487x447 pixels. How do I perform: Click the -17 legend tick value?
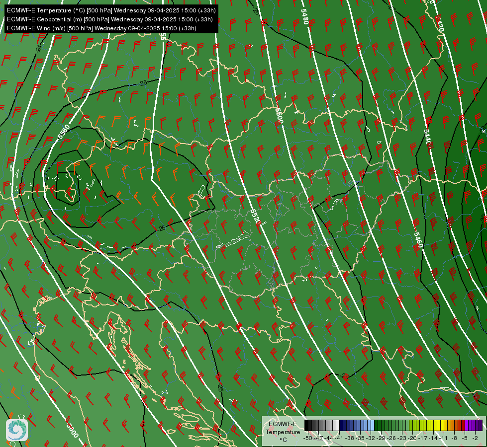423,439
